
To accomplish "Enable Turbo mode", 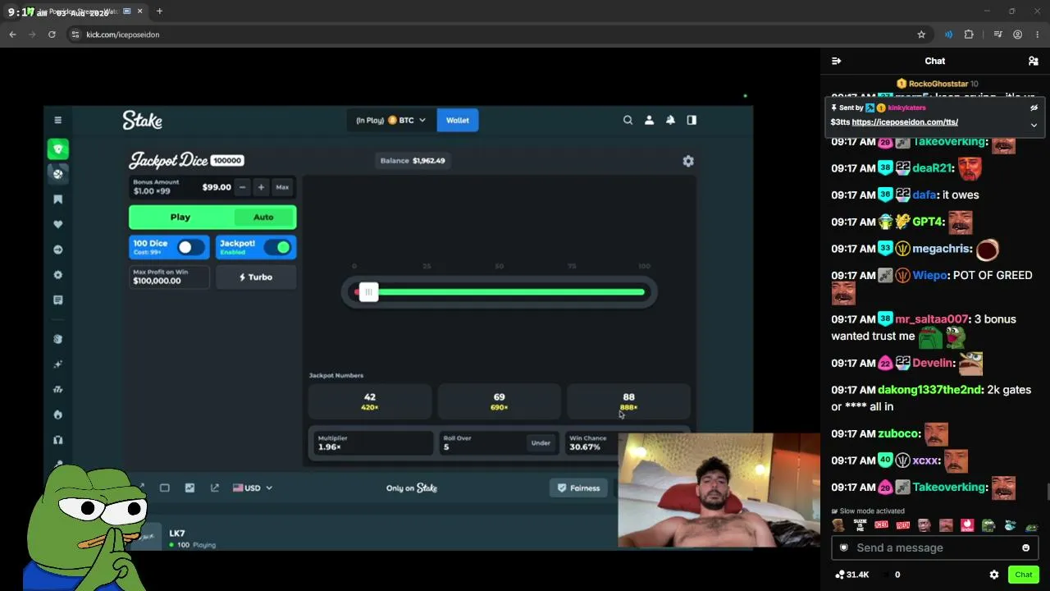I will point(256,277).
